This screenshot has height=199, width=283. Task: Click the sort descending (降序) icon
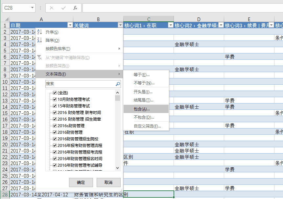click(x=40, y=40)
